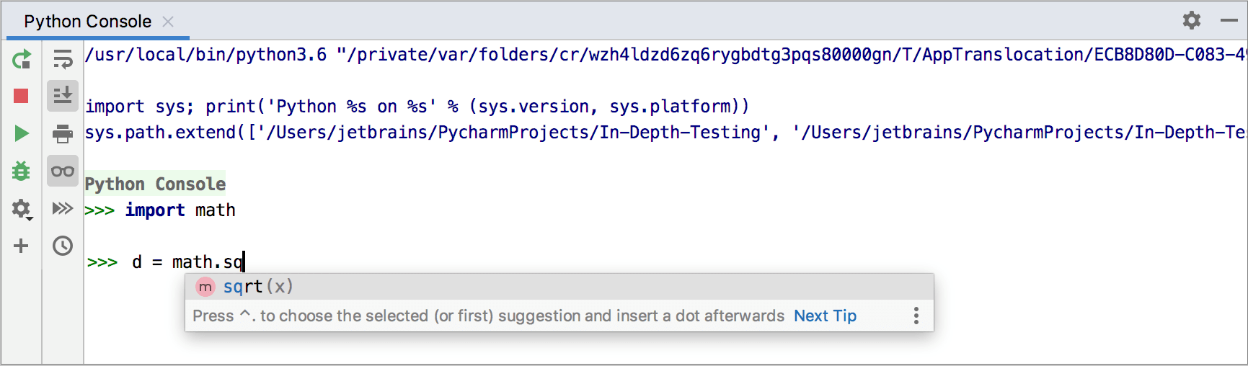Stop the console with the red square
The image size is (1248, 366).
(21, 96)
